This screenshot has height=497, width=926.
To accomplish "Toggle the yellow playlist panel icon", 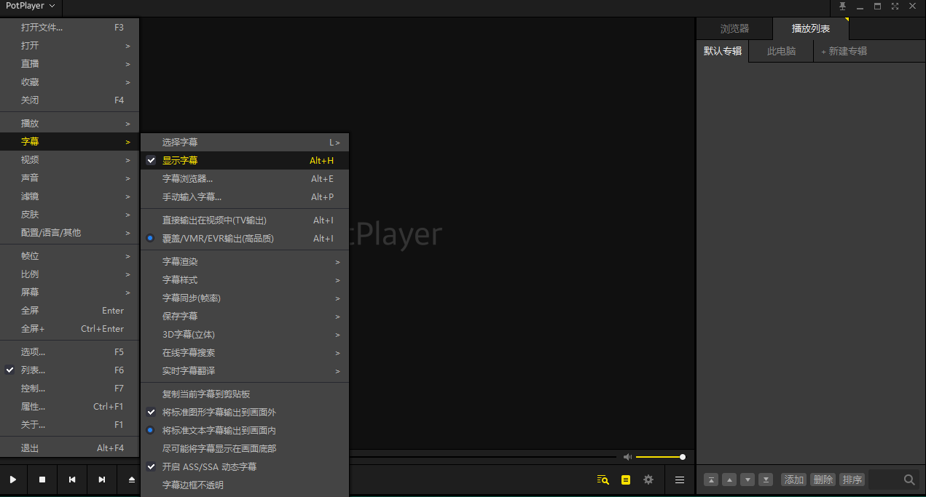I will point(625,480).
